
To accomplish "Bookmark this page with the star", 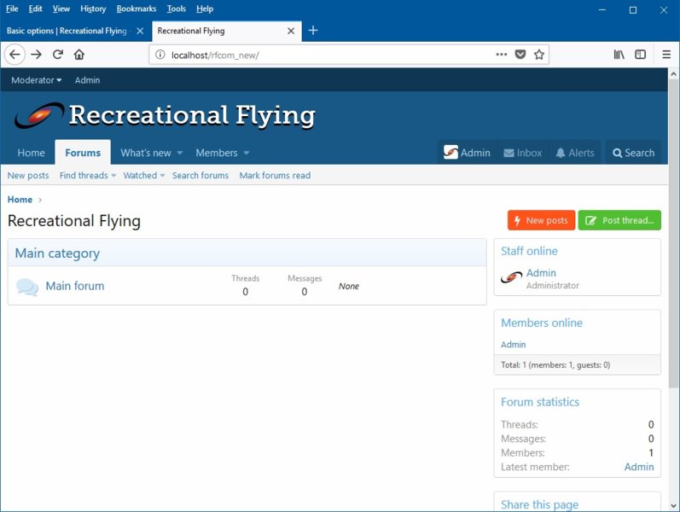I will [539, 55].
